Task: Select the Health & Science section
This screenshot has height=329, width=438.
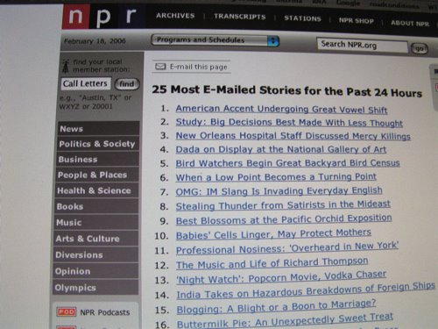Action: (96, 190)
